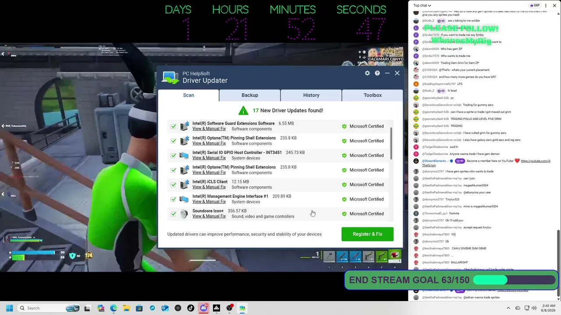The height and width of the screenshot is (315, 561).
Task: Open Microsoft Edge from the taskbar
Action: pos(114,308)
